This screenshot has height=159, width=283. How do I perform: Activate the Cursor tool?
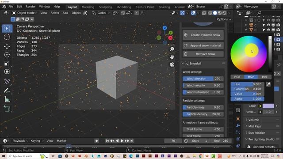pos(7,37)
